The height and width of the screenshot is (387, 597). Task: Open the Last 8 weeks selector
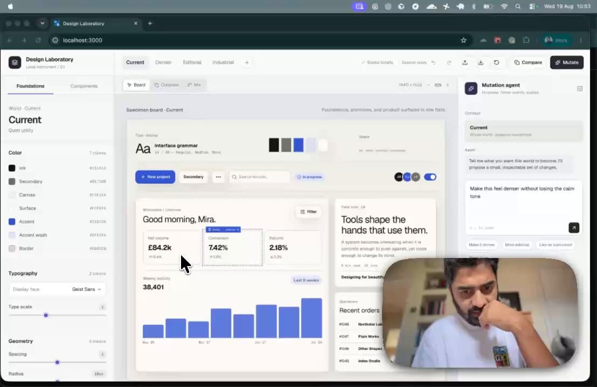(306, 280)
